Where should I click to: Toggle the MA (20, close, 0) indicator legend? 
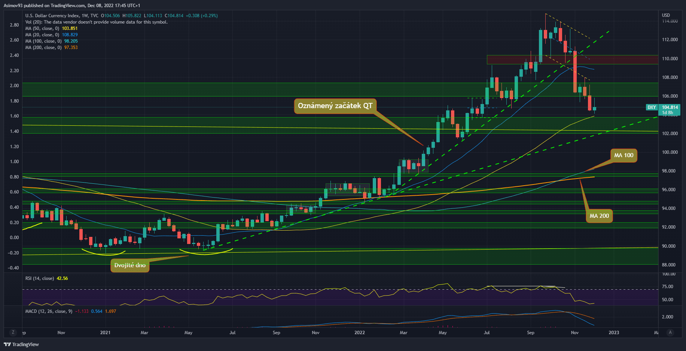pos(42,35)
